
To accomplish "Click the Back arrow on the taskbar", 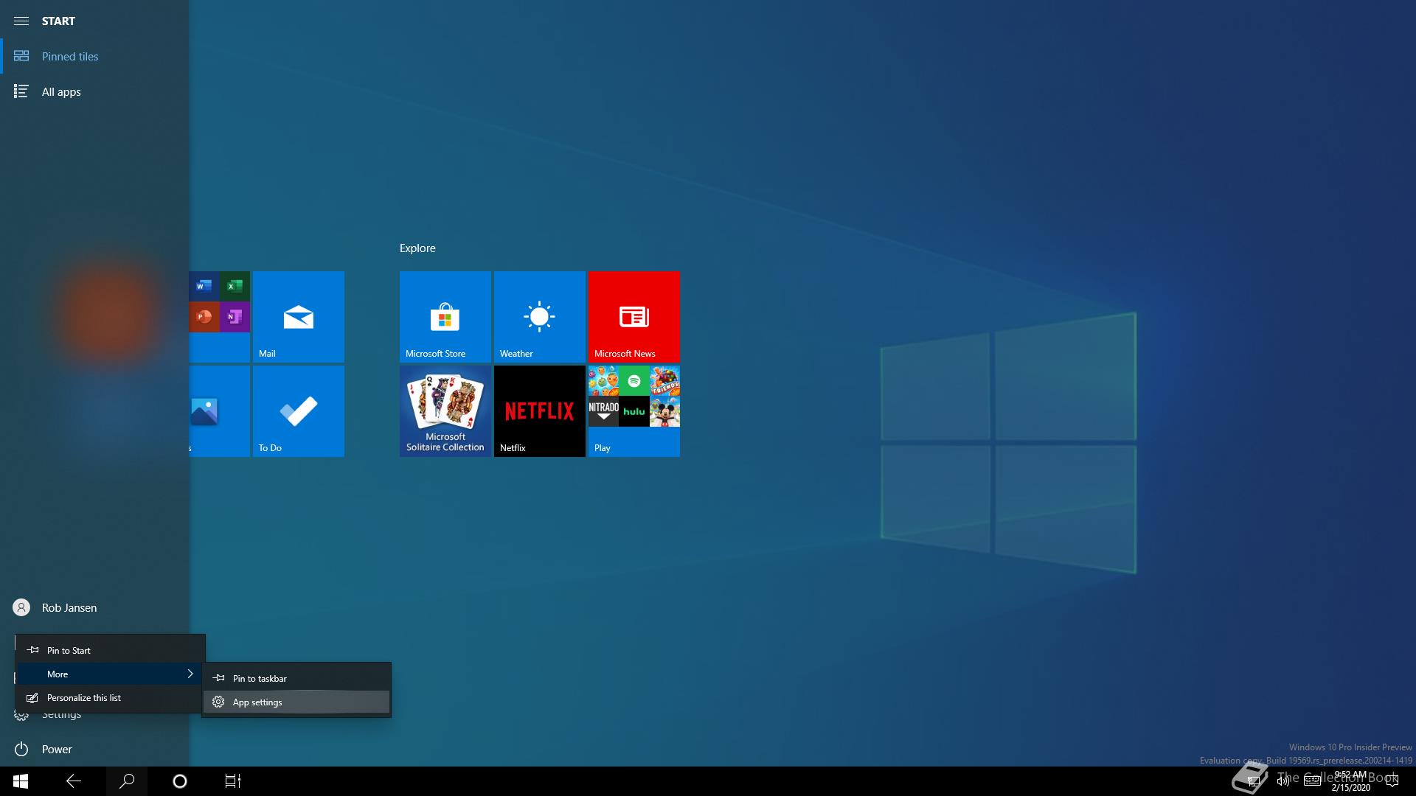I will click(74, 781).
